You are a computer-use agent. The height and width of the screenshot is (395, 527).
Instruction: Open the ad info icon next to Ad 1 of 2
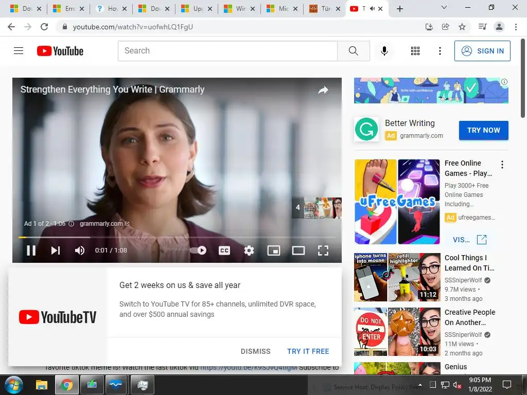pyautogui.click(x=71, y=224)
